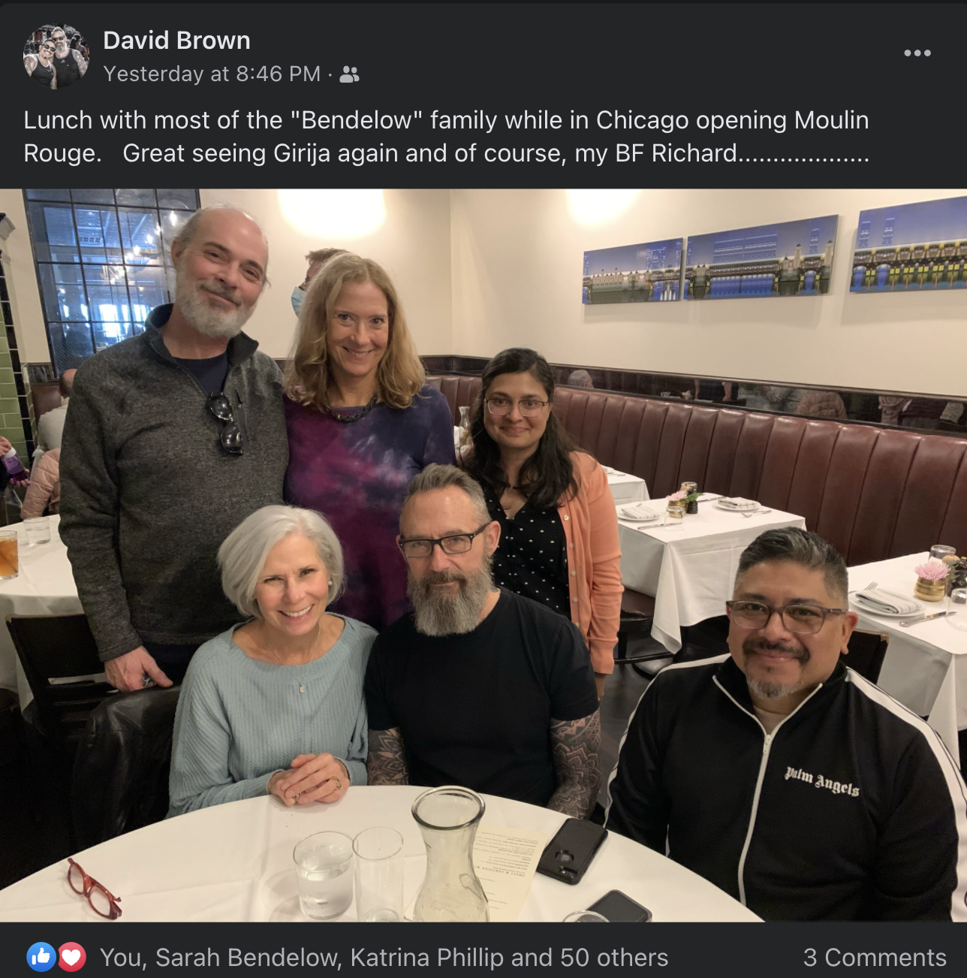This screenshot has height=978, width=967.
Task: Open the group photo at the restaurant
Action: coord(483,555)
